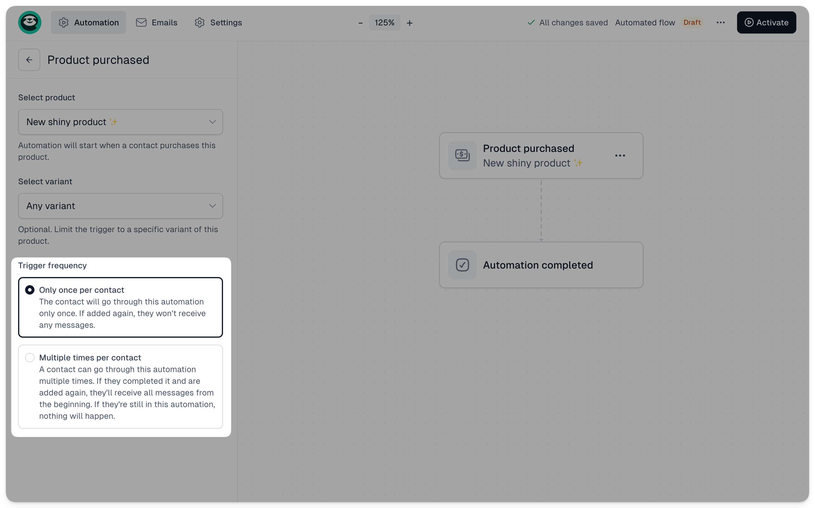The width and height of the screenshot is (815, 508).
Task: Click All changes saved status
Action: [567, 22]
